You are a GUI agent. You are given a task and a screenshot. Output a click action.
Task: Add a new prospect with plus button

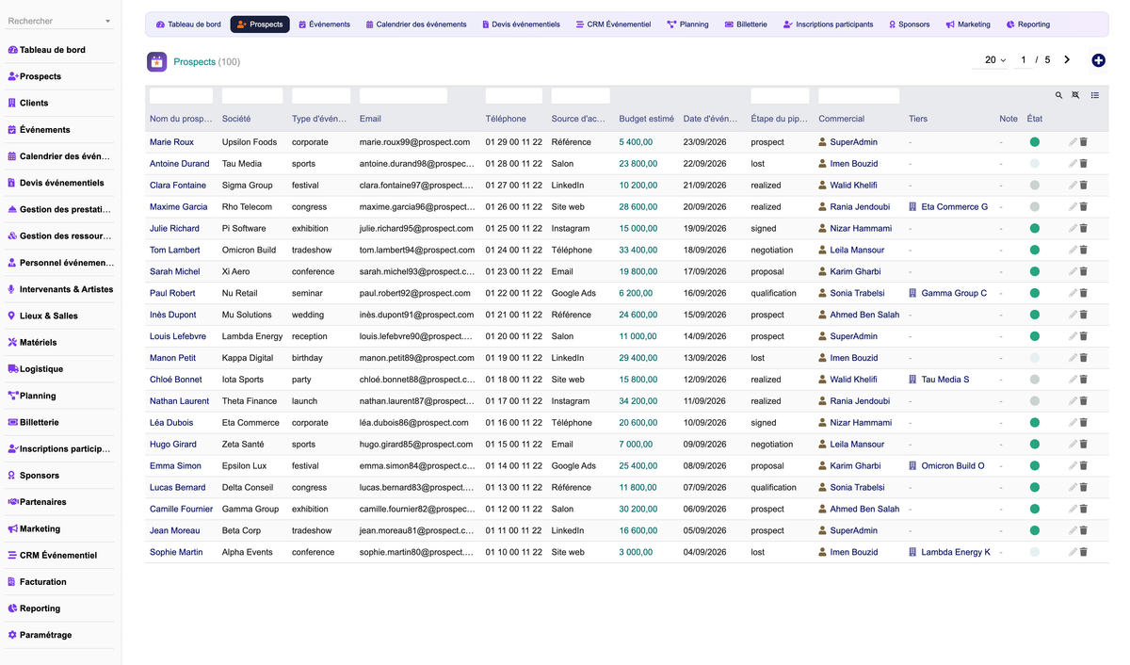coord(1098,60)
